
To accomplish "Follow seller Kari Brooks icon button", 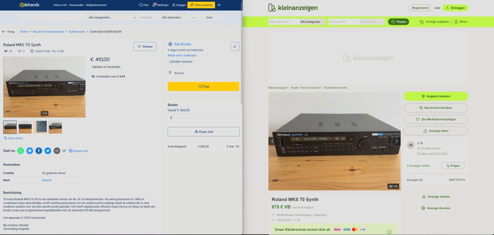I will point(235,46).
